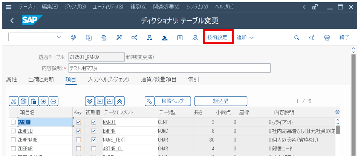
Task: Enable Key checkbox for ZEMPNAME
Action: tap(78, 140)
